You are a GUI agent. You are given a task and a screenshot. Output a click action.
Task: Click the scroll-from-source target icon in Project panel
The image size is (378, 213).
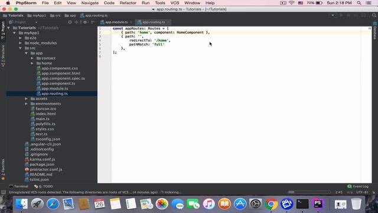pos(70,22)
